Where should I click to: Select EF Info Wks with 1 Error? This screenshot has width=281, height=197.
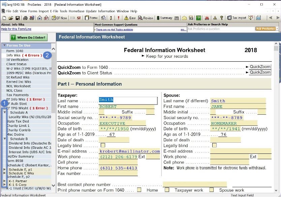tap(26, 99)
